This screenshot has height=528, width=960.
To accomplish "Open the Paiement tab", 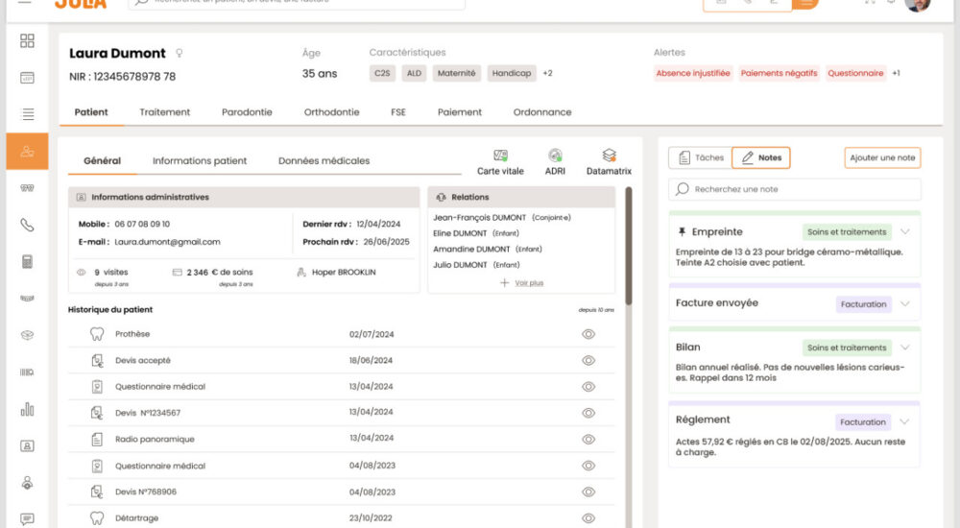I will [460, 112].
